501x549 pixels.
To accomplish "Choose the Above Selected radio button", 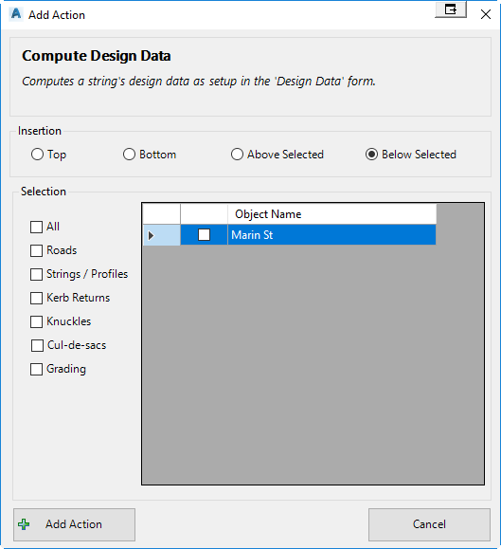I will click(x=237, y=155).
